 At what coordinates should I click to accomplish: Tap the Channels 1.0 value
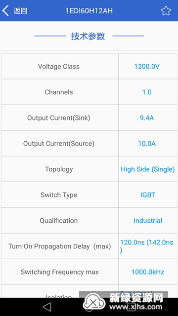(x=147, y=92)
